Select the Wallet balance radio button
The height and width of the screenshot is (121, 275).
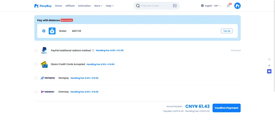click(44, 31)
